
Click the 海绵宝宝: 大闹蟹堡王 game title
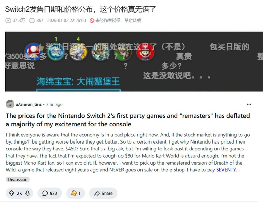point(78,82)
